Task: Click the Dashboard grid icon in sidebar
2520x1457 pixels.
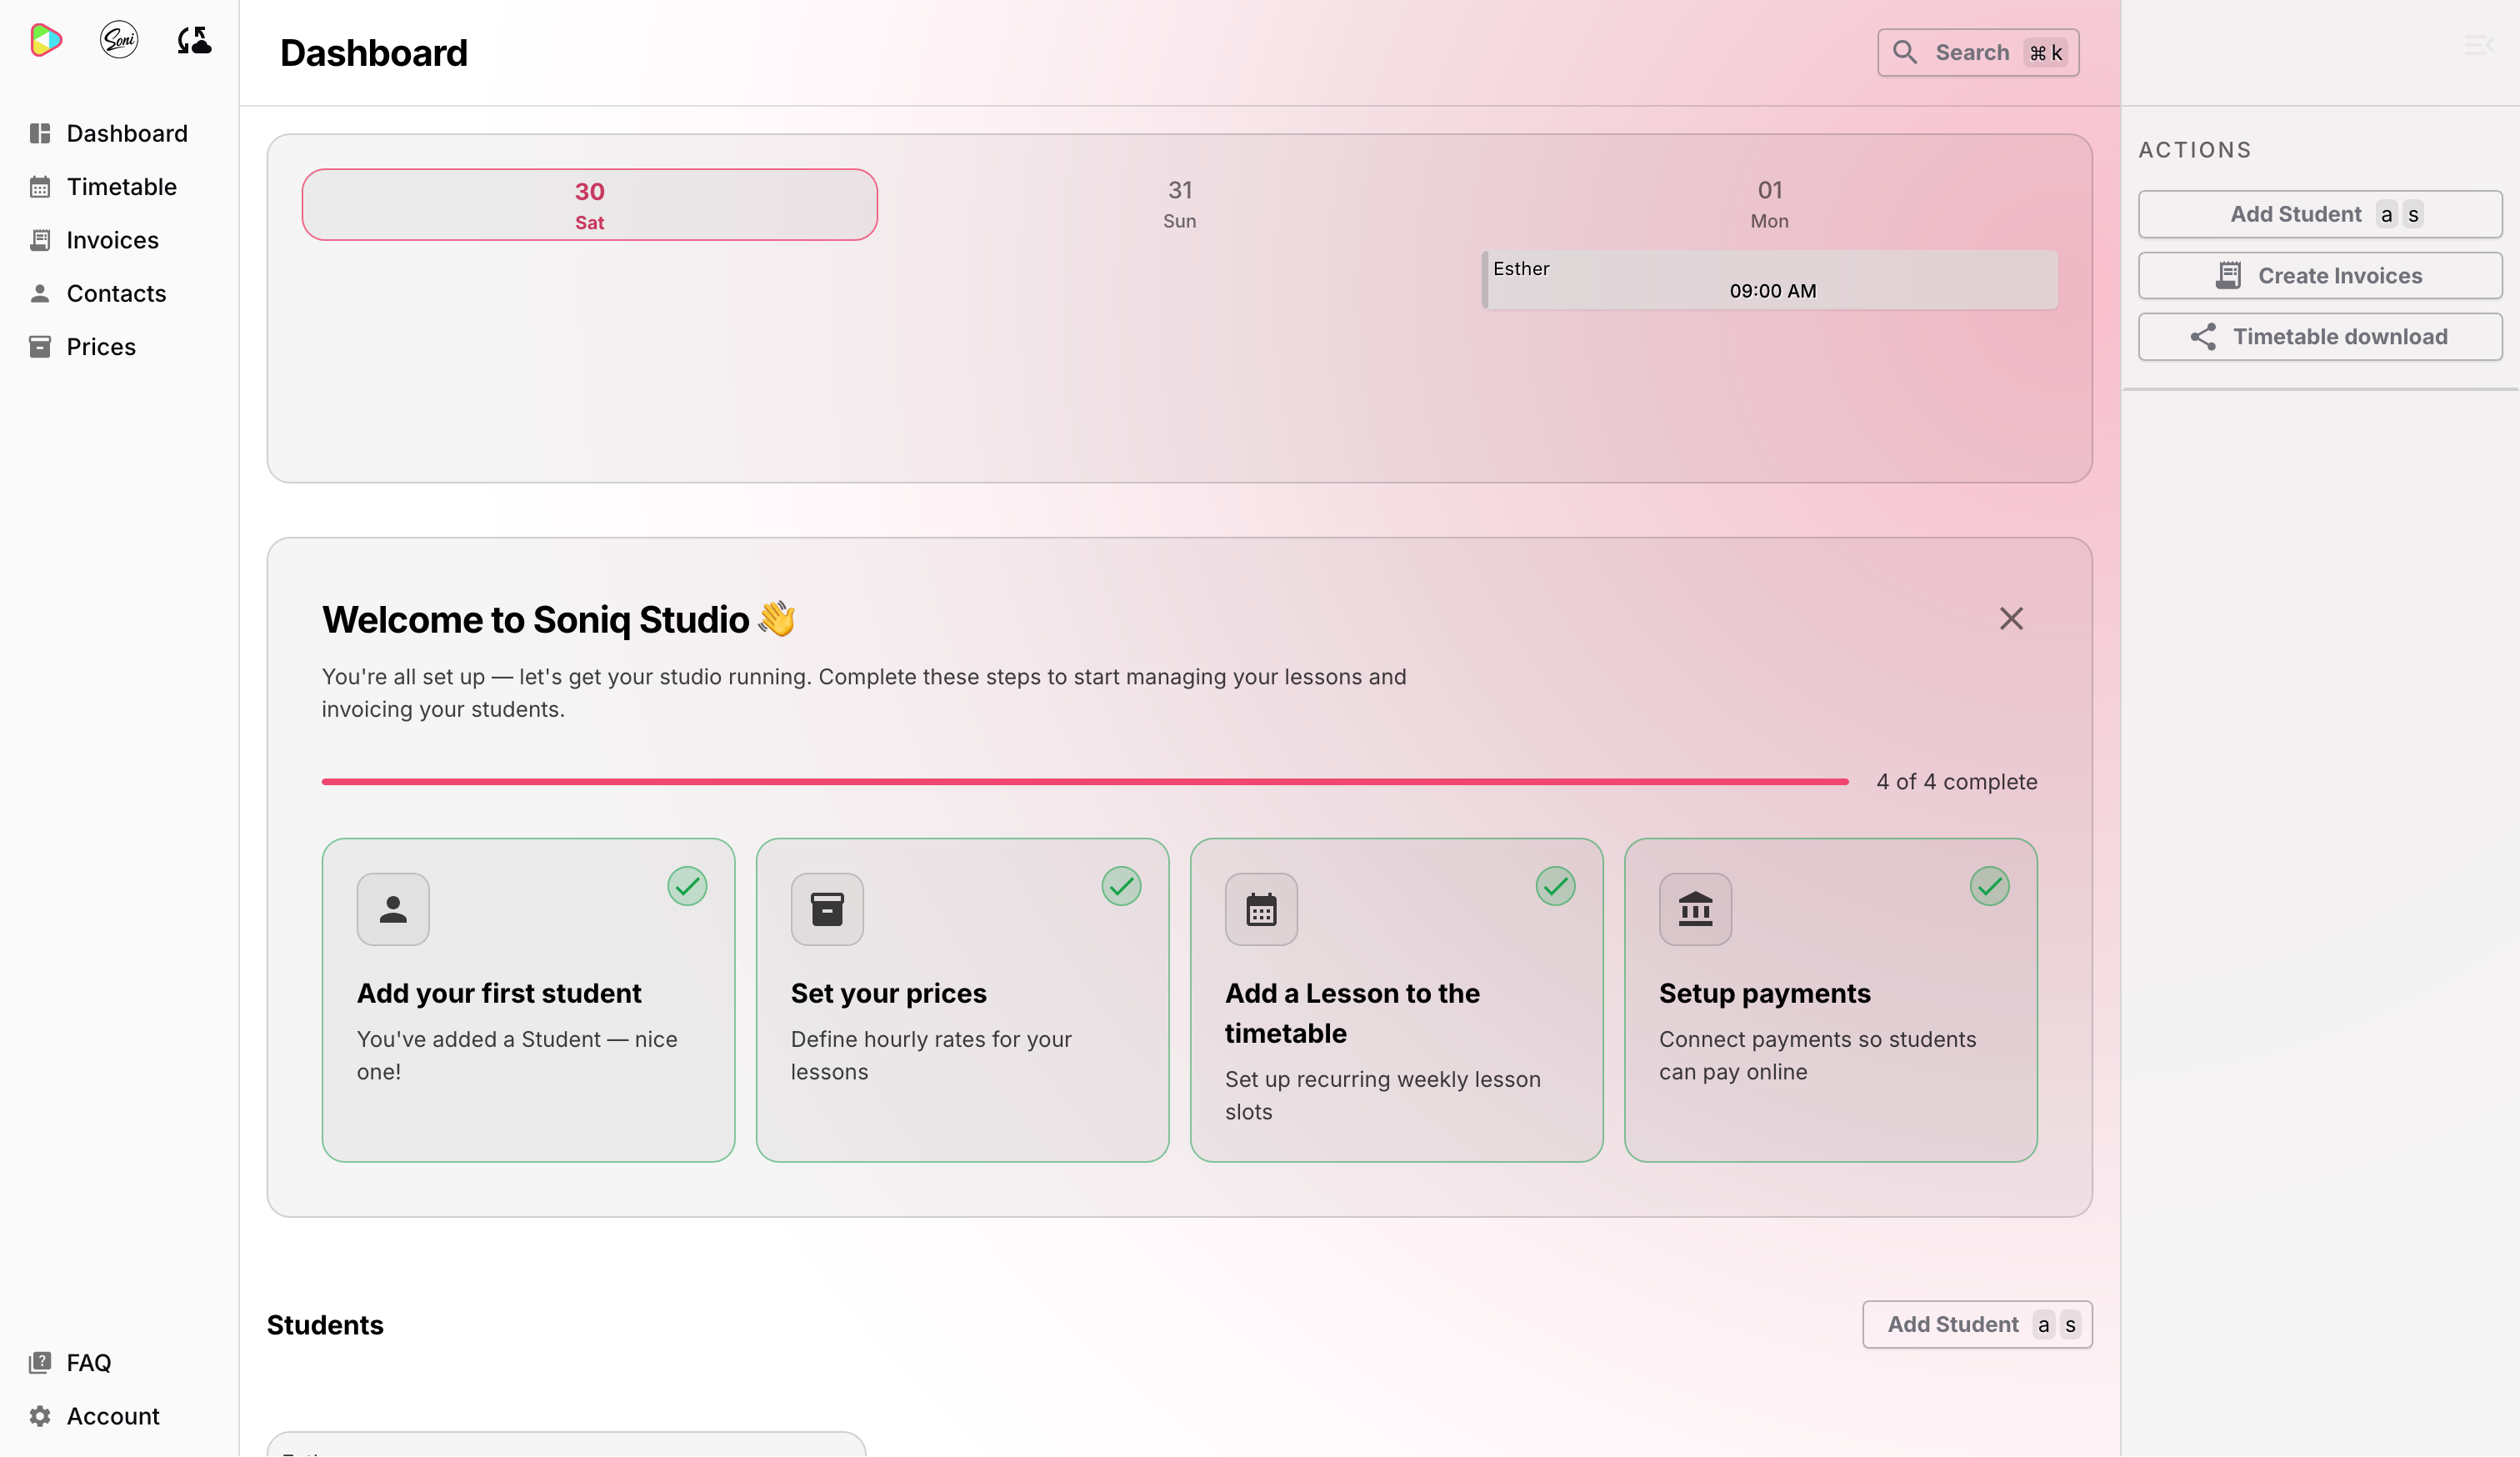Action: (40, 133)
